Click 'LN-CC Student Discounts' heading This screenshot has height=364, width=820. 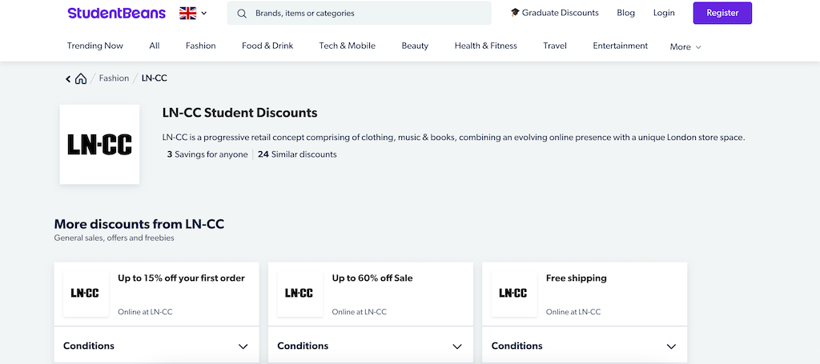[x=240, y=113]
